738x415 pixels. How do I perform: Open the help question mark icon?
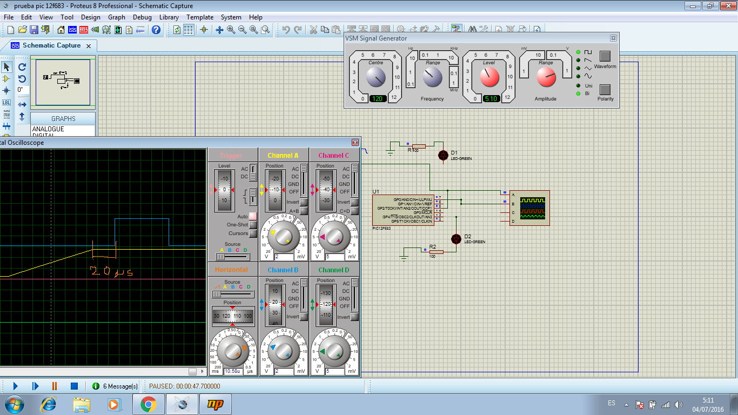[x=156, y=30]
